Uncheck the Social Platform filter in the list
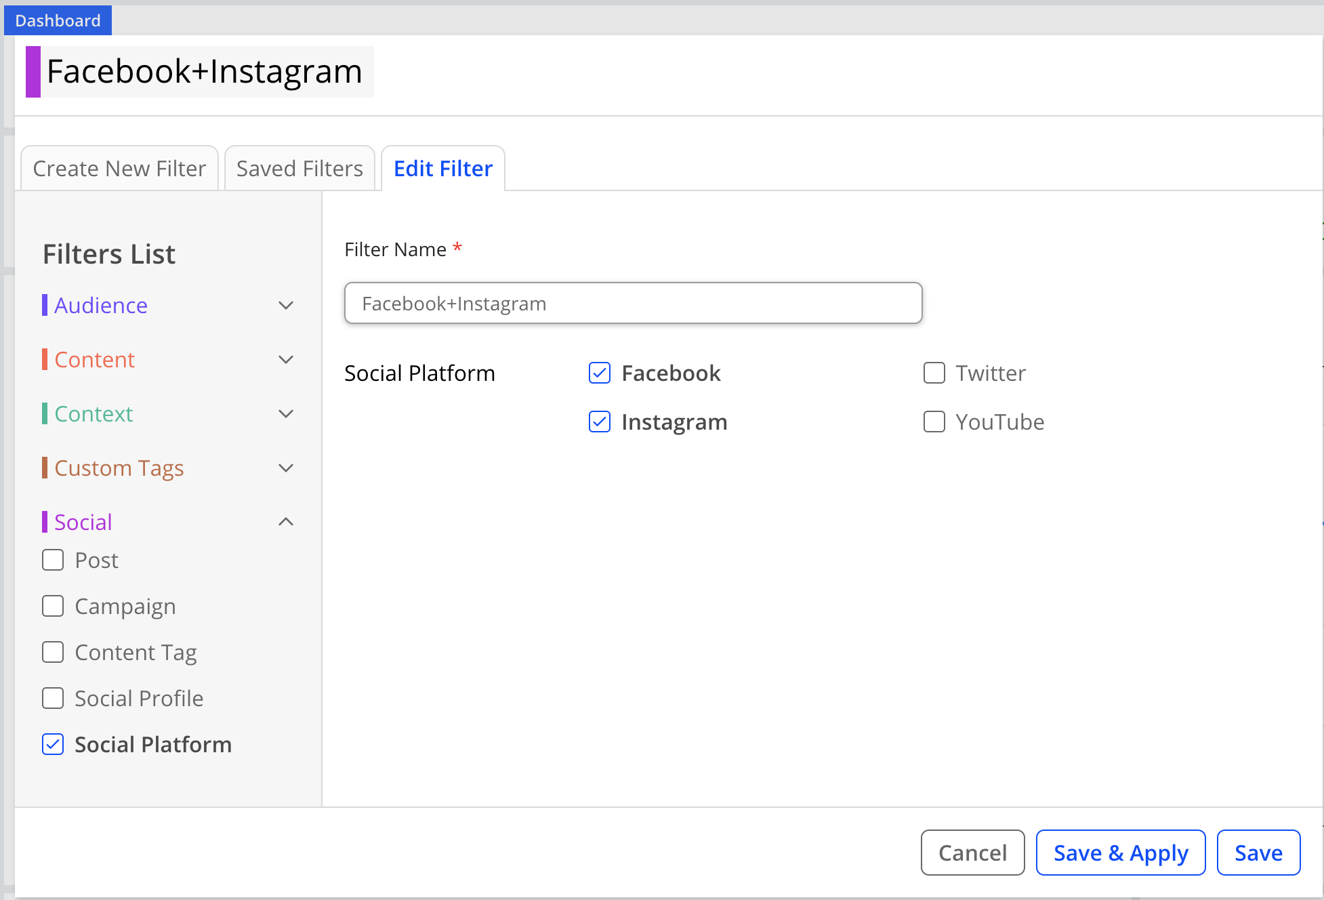 [53, 745]
